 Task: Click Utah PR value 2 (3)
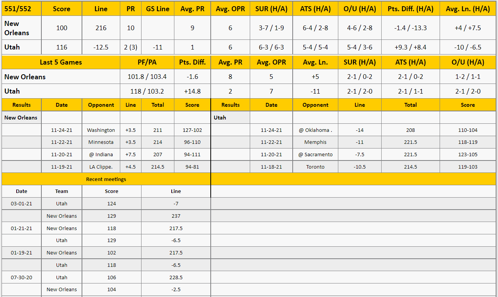click(131, 47)
